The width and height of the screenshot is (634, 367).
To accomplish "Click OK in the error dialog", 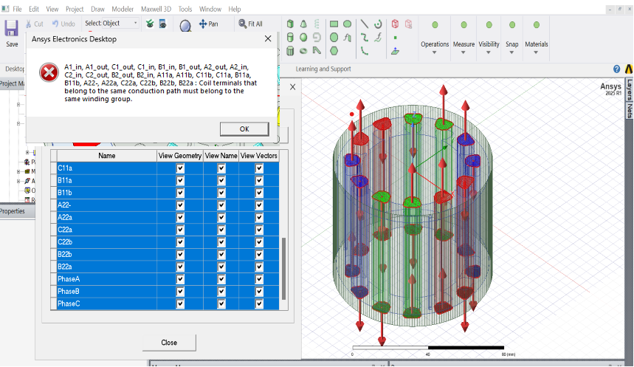I will coord(244,129).
